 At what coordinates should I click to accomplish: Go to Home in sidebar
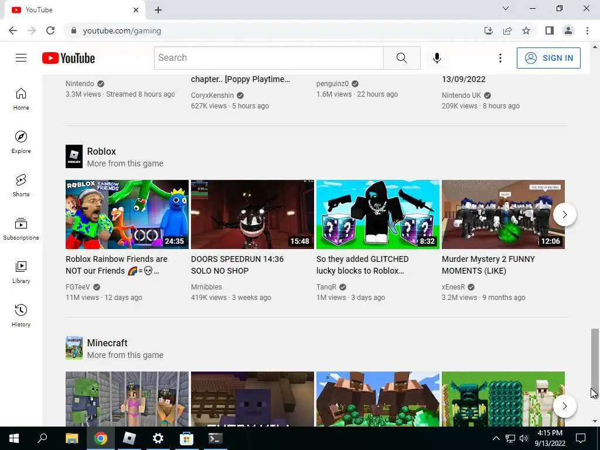pos(21,99)
